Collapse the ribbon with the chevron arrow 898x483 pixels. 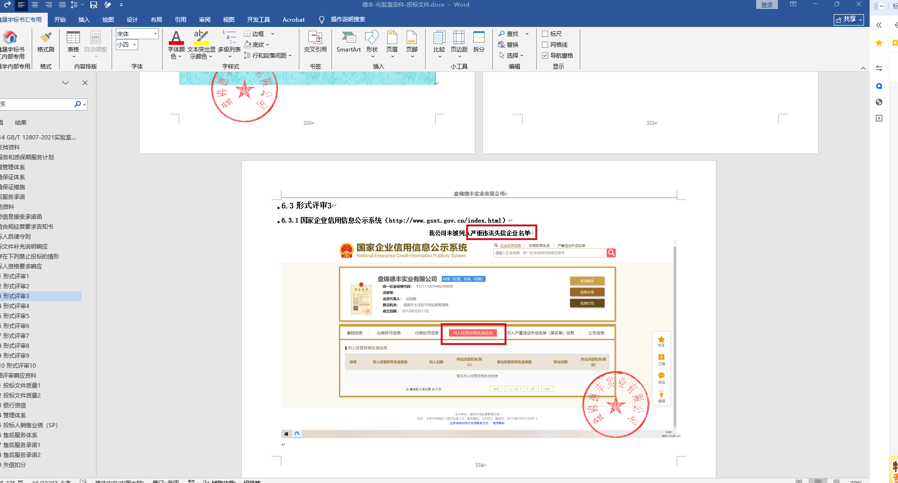pyautogui.click(x=863, y=68)
